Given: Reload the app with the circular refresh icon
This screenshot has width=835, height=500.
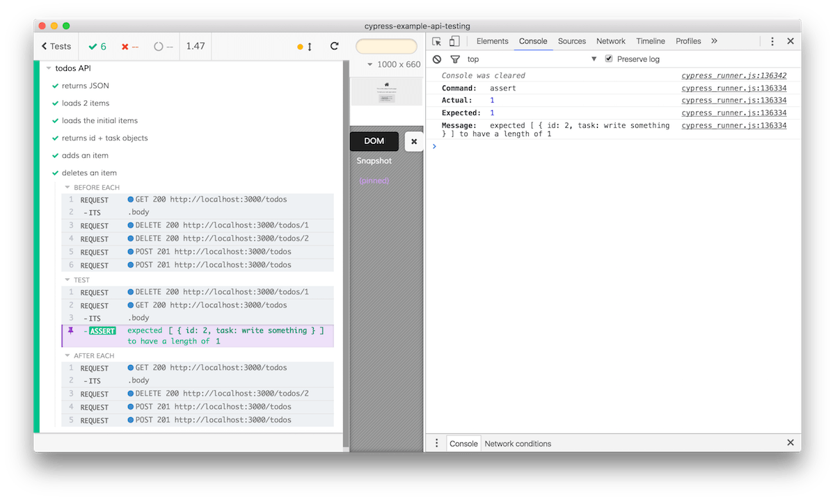Looking at the screenshot, I should [334, 45].
